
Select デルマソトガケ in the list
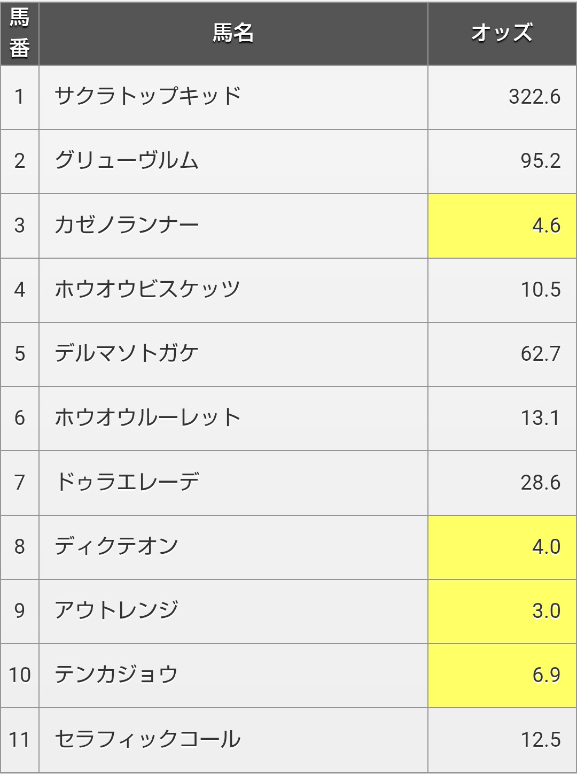[127, 353]
